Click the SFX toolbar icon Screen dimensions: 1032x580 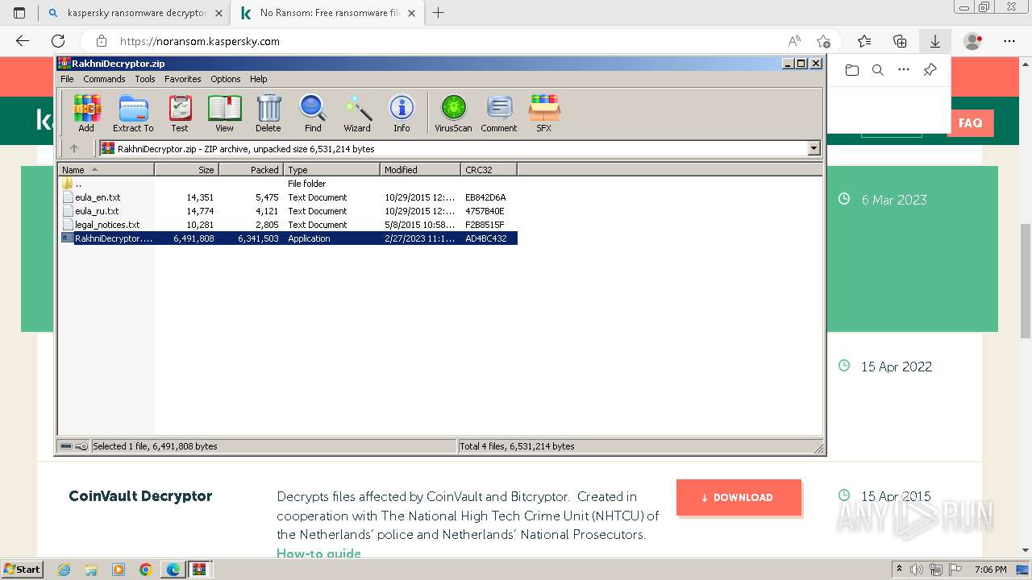(x=544, y=114)
